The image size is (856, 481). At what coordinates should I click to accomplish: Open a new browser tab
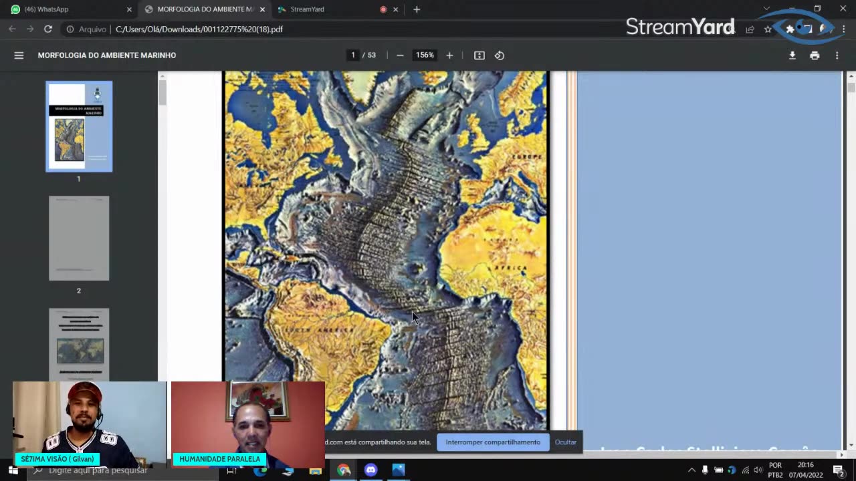[417, 9]
